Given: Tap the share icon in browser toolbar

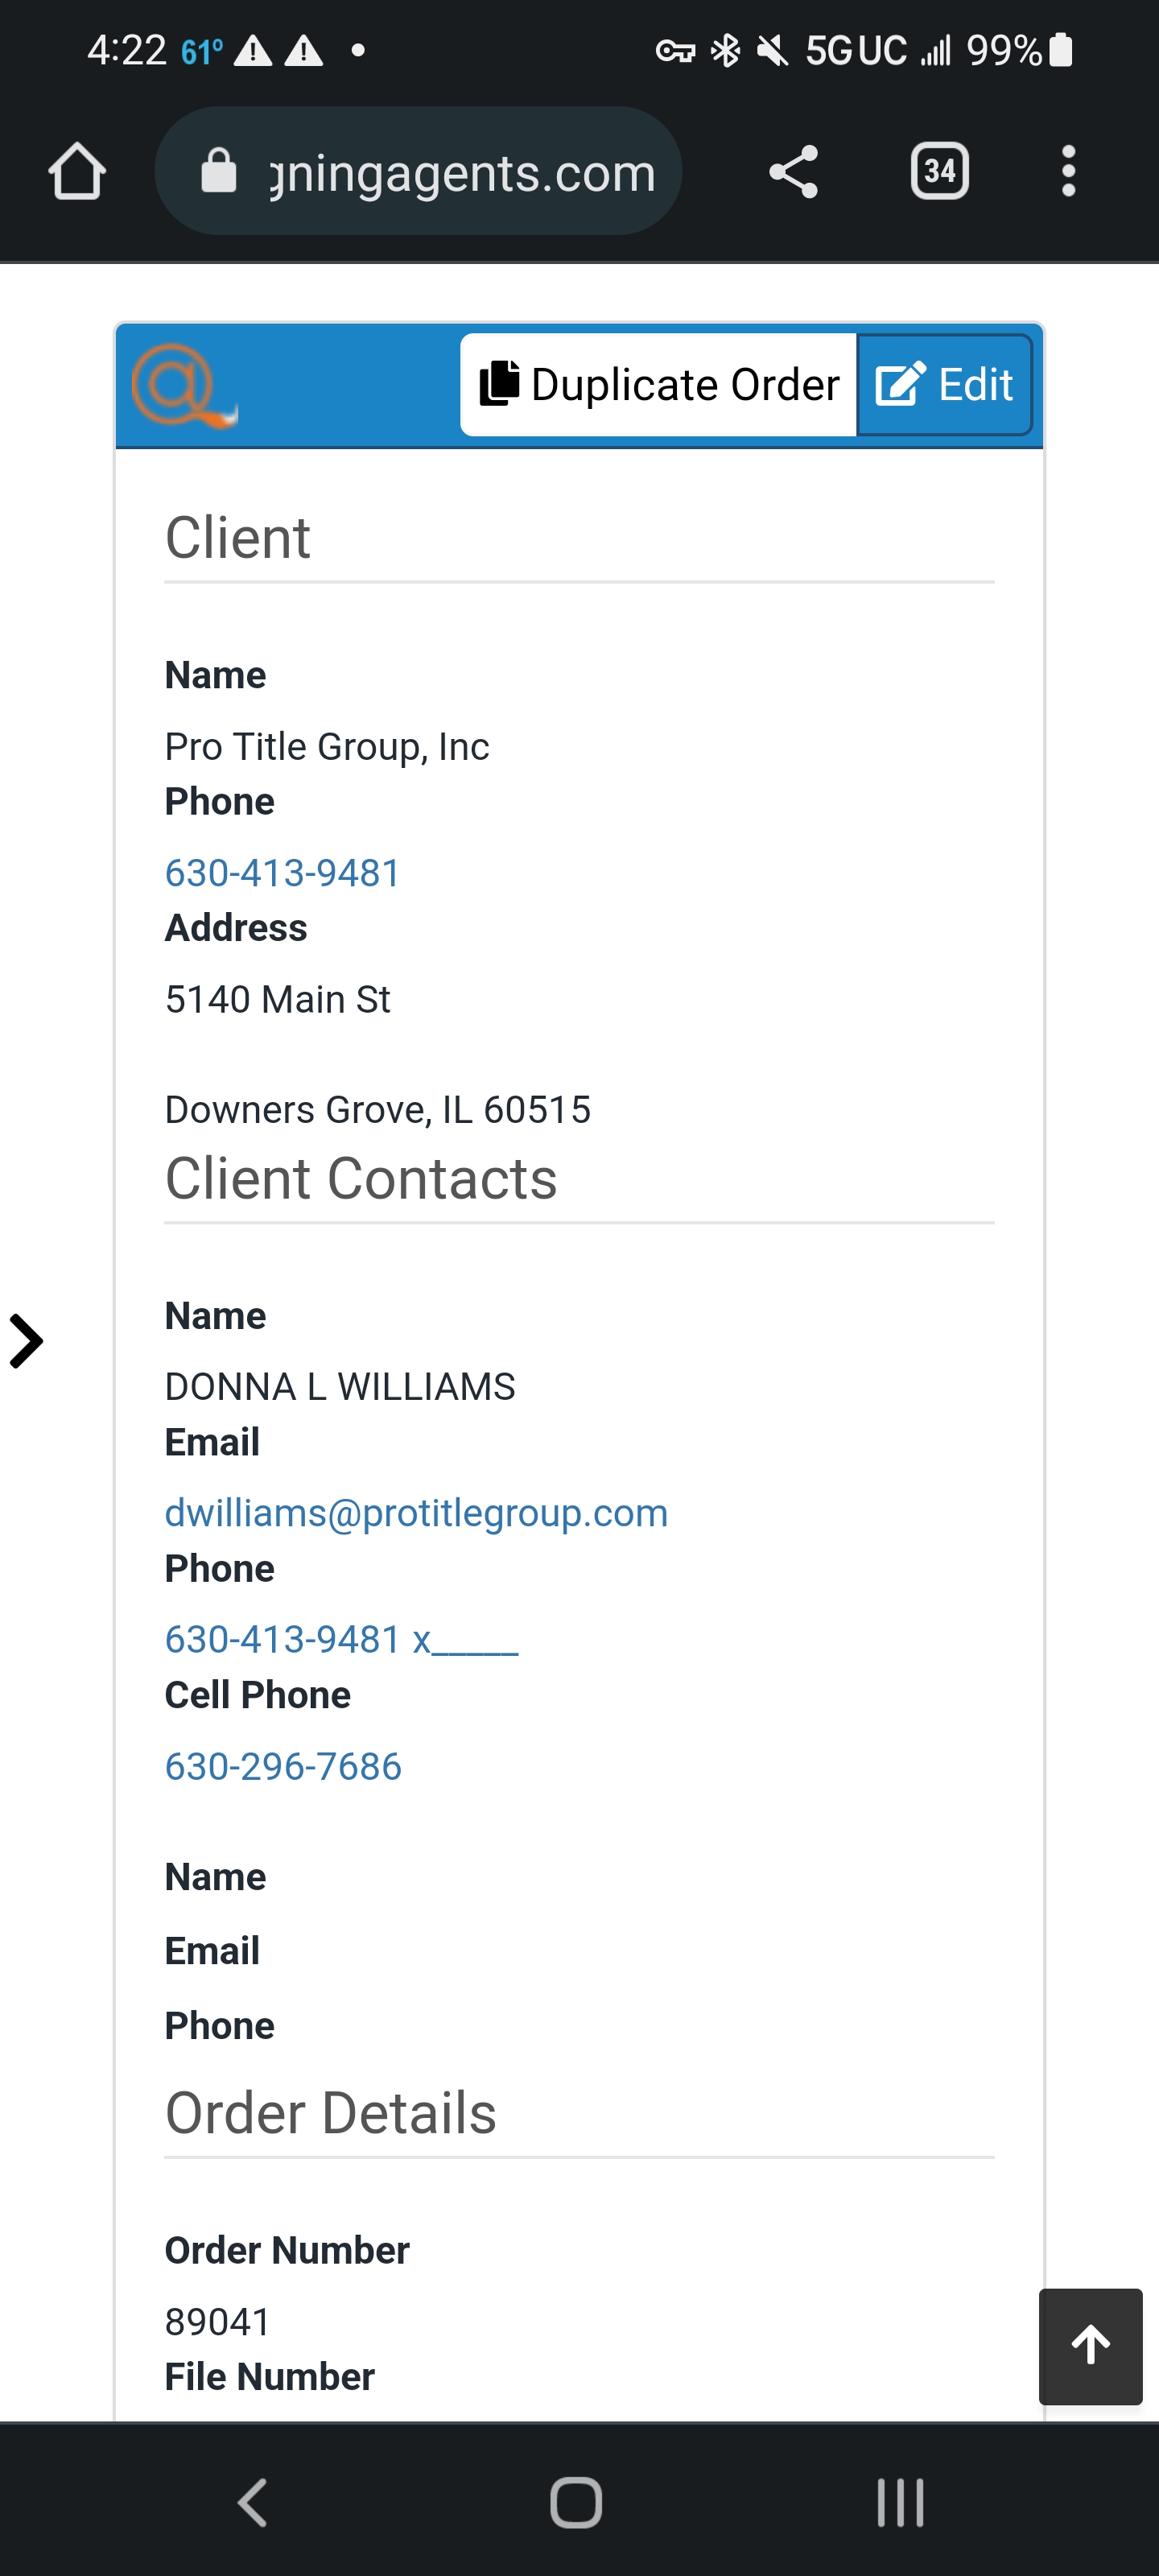Looking at the screenshot, I should [793, 172].
